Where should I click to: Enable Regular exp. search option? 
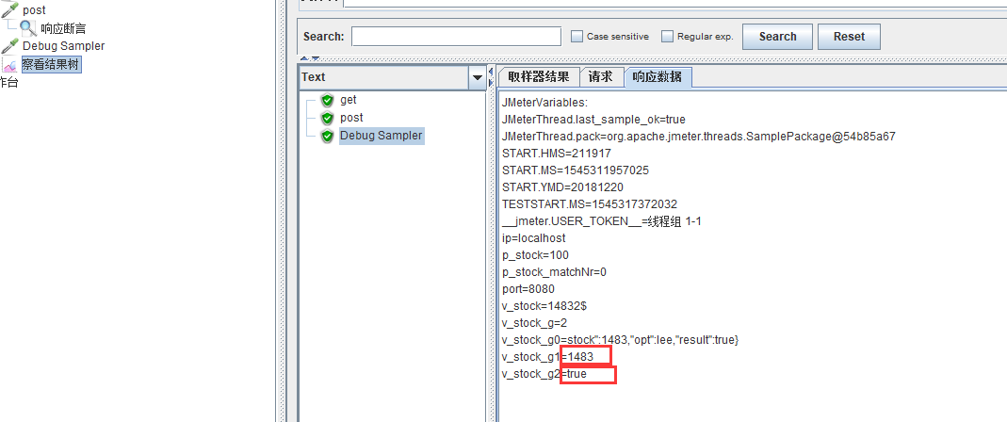(x=667, y=37)
